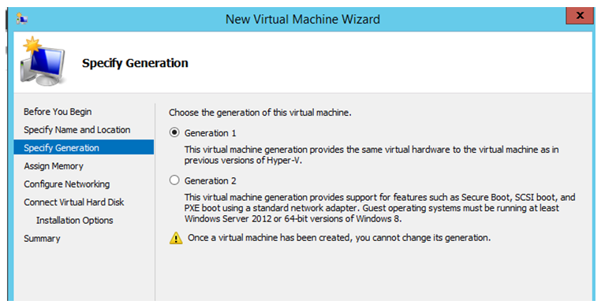Screen dimensions: 601x308
Task: Click the wizard title bar system icon
Action: (x=22, y=19)
